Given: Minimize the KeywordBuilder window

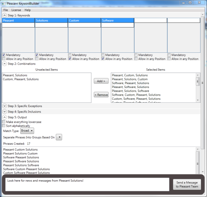Looking at the screenshot, I should click(x=184, y=3).
